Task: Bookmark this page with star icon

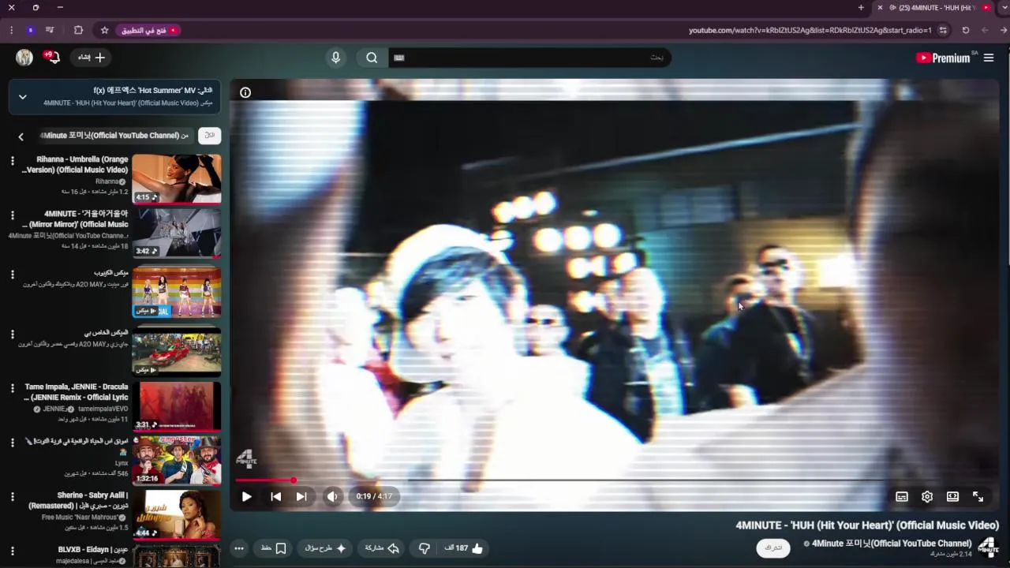Action: pos(104,30)
